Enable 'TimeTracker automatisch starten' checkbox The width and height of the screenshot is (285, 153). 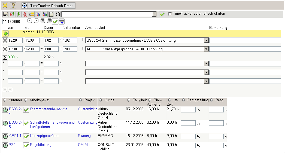point(170,14)
